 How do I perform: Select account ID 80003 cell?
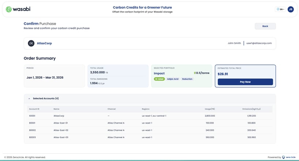coord(32,137)
